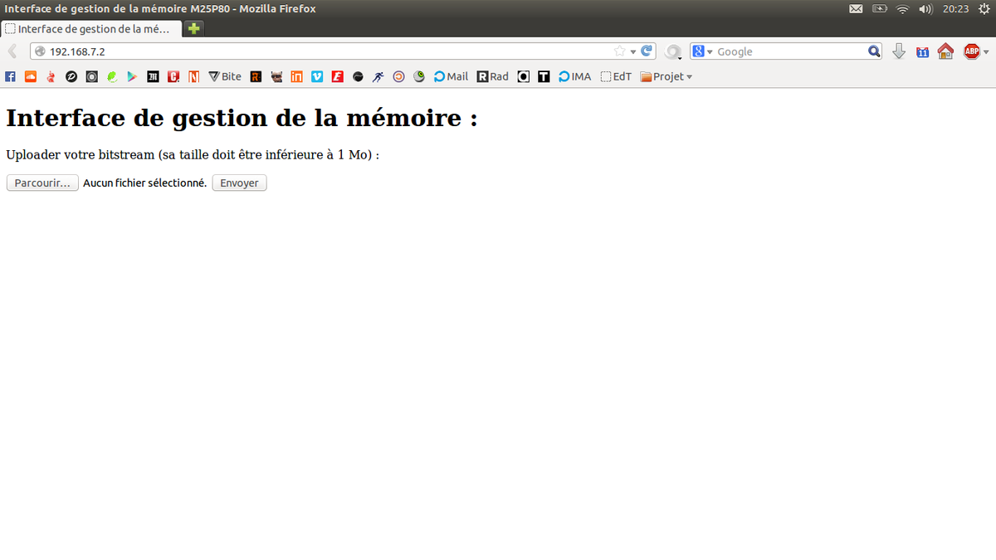Image resolution: width=996 pixels, height=560 pixels.
Task: Click the Adblock Plus toolbar icon
Action: [971, 51]
